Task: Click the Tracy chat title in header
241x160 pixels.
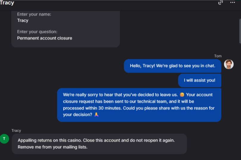Action: 7,3
